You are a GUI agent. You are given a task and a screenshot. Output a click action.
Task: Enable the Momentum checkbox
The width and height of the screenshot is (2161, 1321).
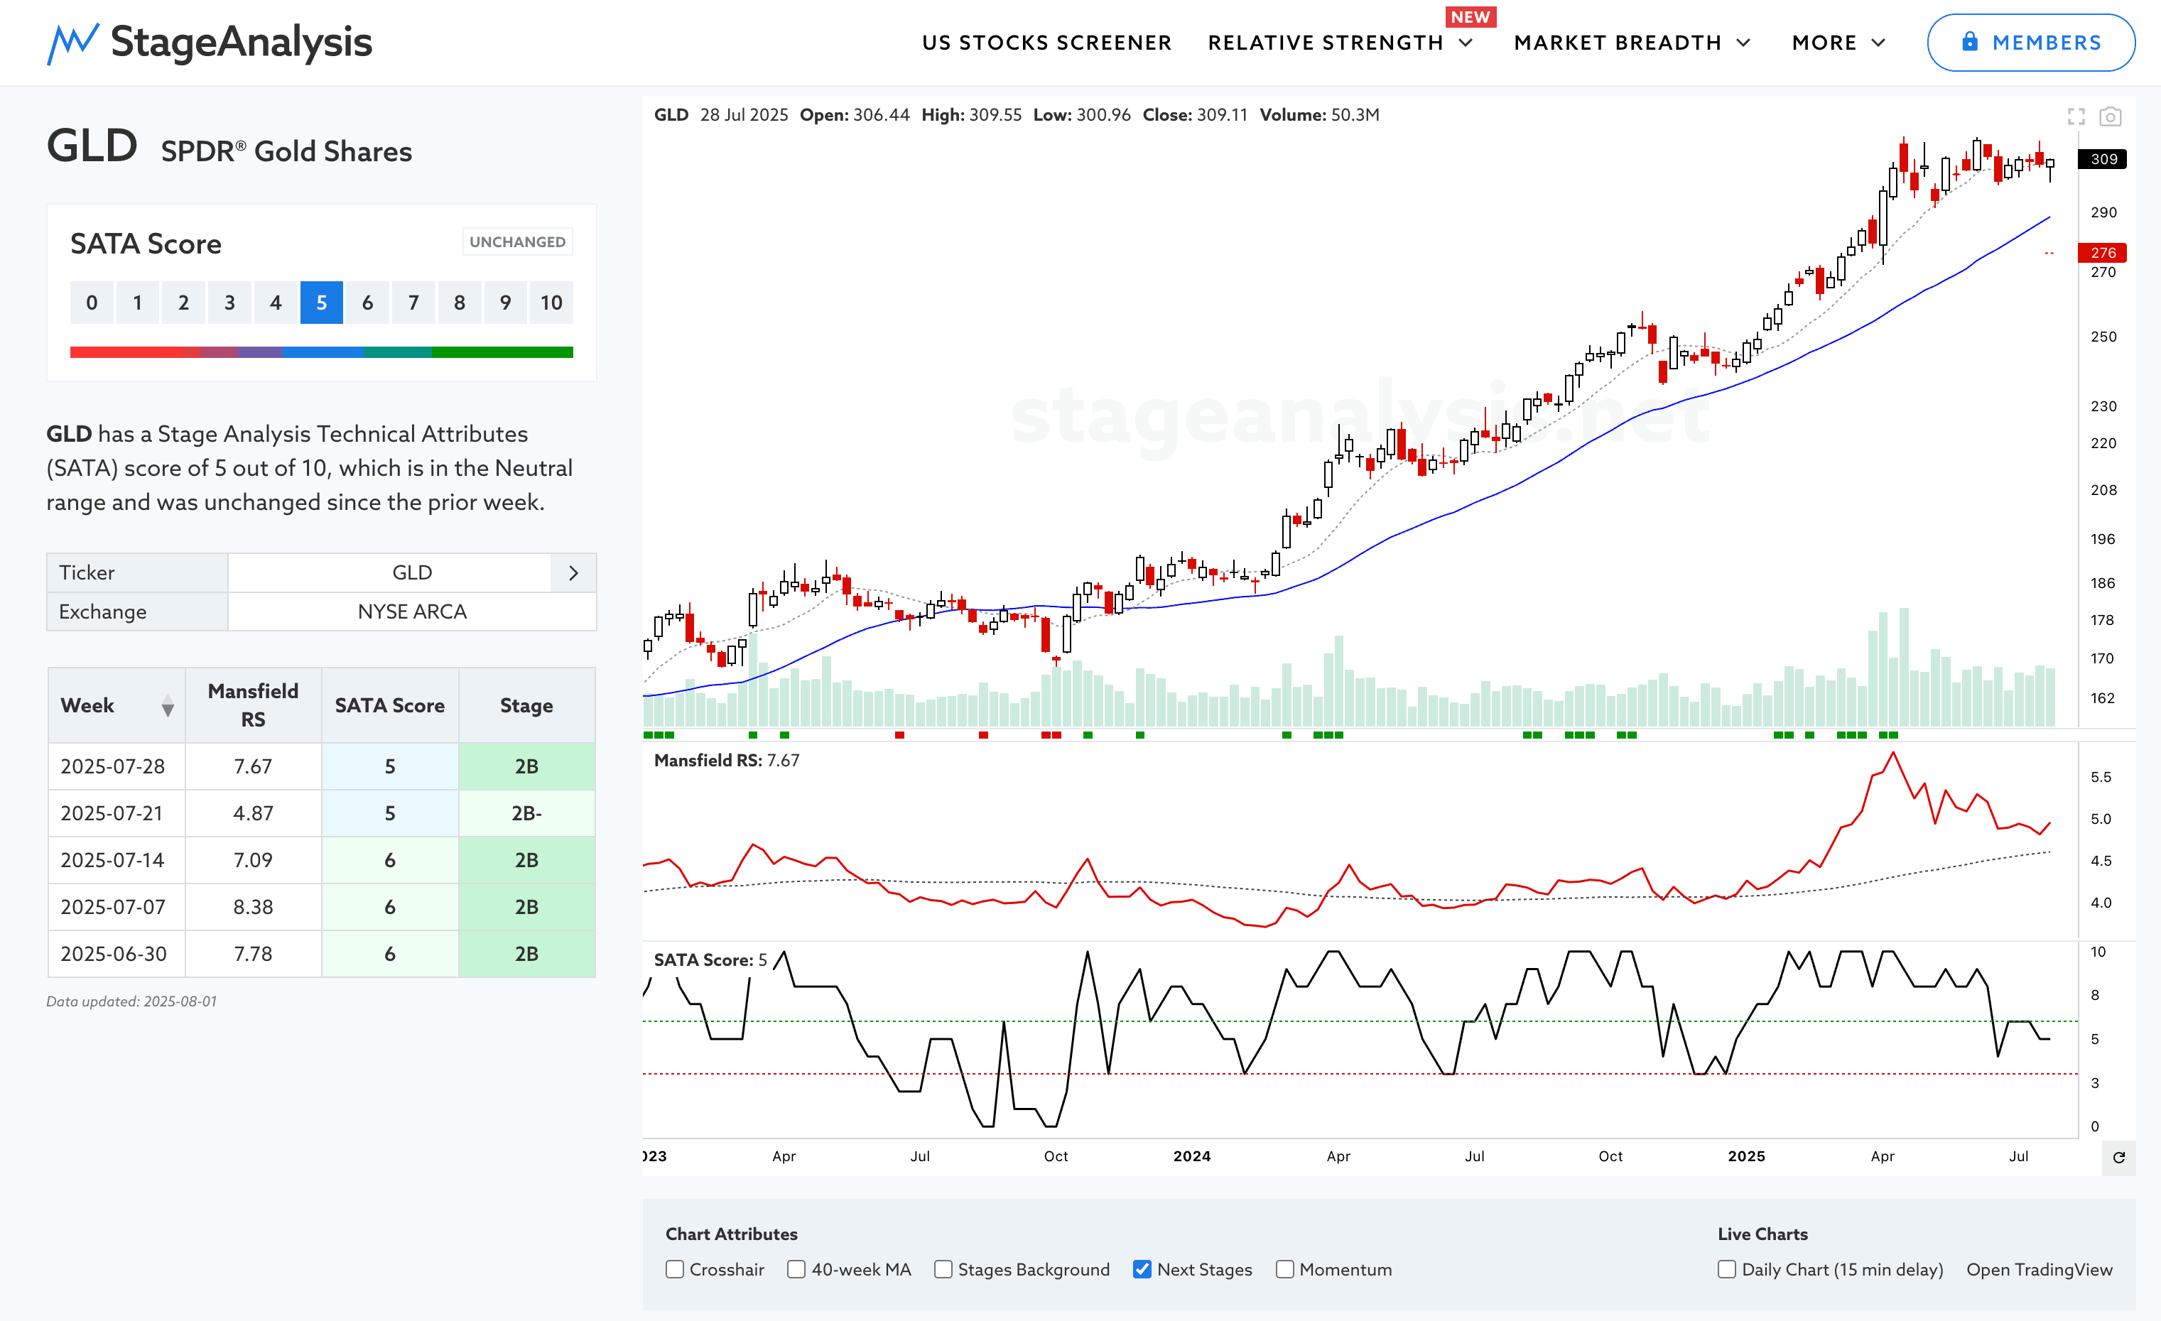(1285, 1269)
